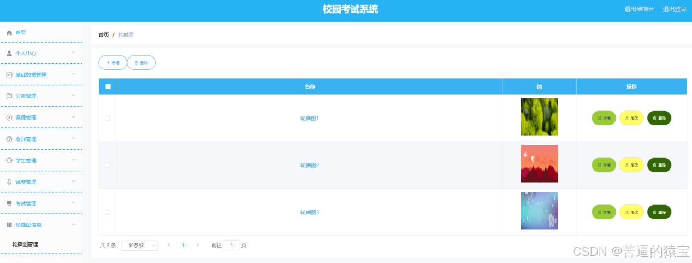The height and width of the screenshot is (263, 692).
Task: Click page number 1 in pagination
Action: [183, 246]
